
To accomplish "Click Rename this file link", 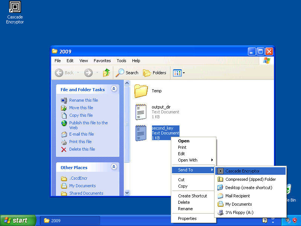I will tap(84, 100).
